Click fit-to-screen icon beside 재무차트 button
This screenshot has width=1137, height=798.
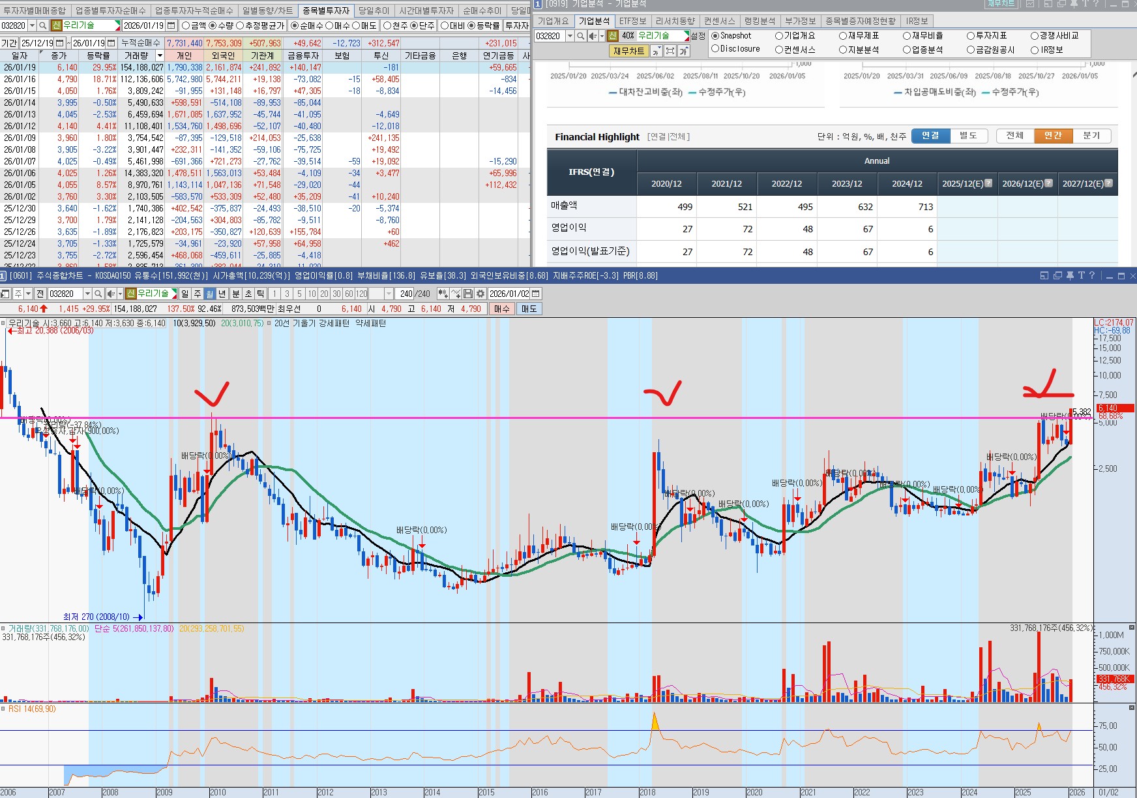coord(670,51)
